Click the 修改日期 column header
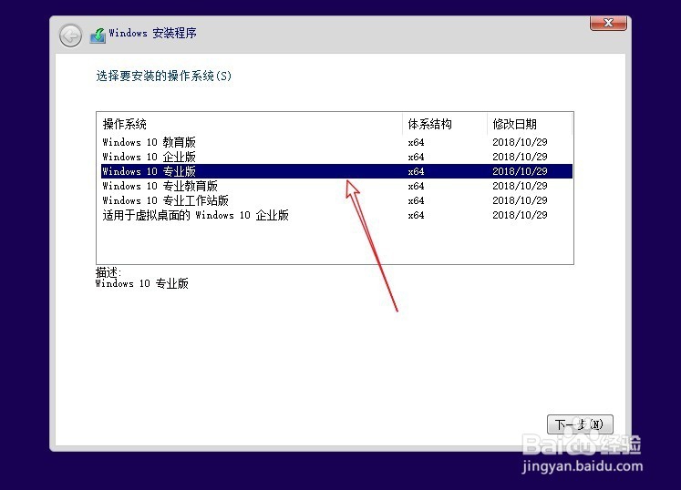 (530, 124)
